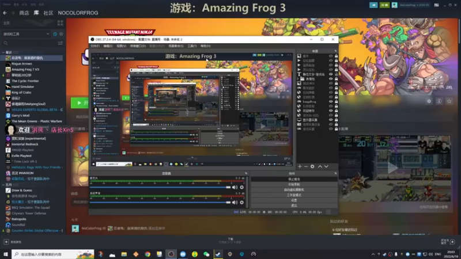
Task: Remove selected source with the minus icon
Action: (306, 166)
